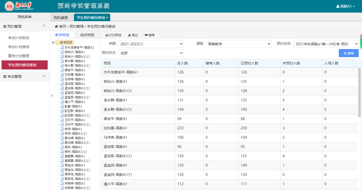The width and height of the screenshot is (362, 190).
Task: Click the user avatar icon for 高数A1
Action: click(x=338, y=7)
